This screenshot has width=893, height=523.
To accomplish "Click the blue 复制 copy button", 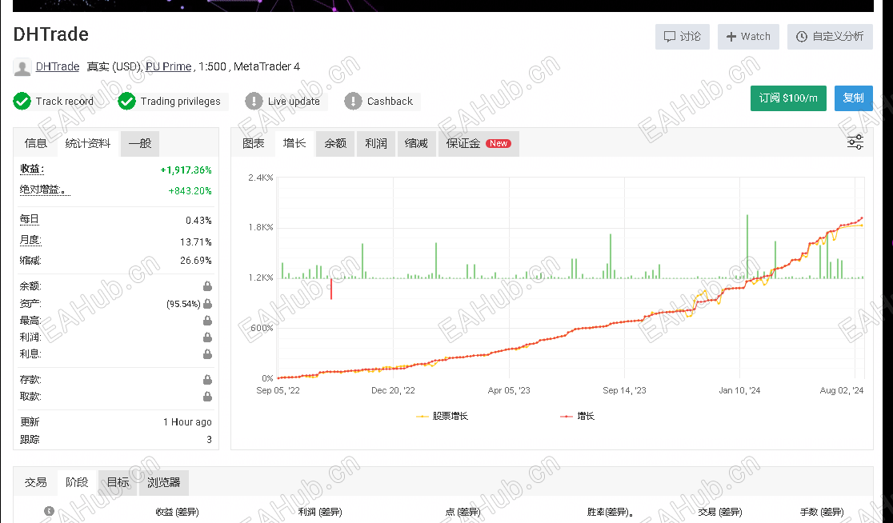I will (853, 98).
